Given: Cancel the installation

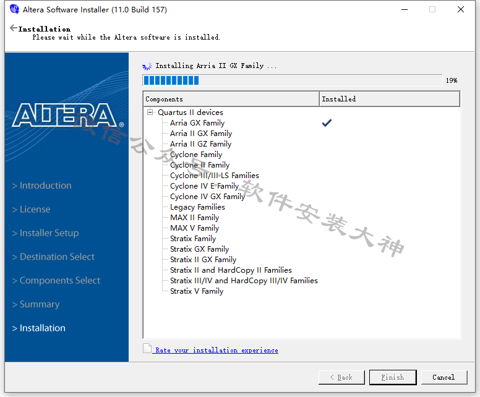Looking at the screenshot, I should click(x=444, y=377).
